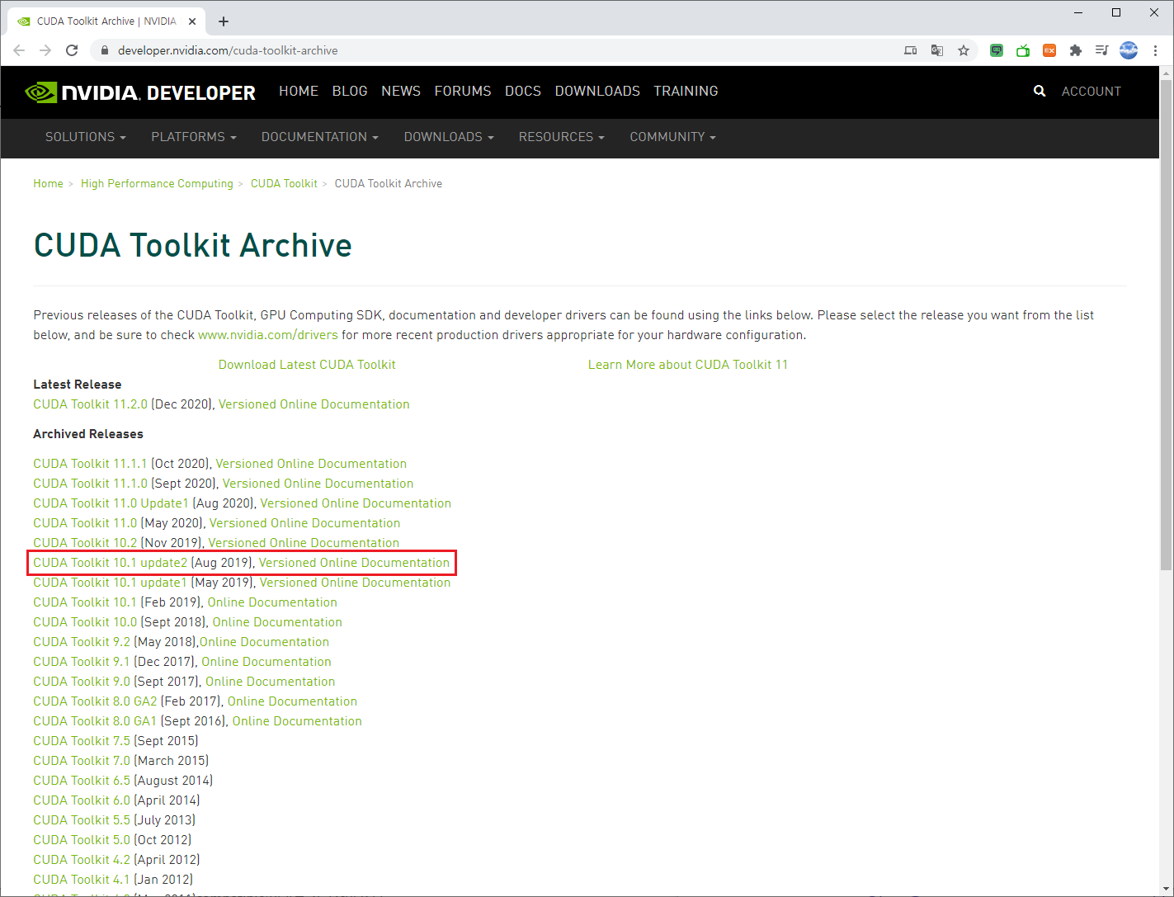Open CUDA Toolkit 10.0 link

85,622
